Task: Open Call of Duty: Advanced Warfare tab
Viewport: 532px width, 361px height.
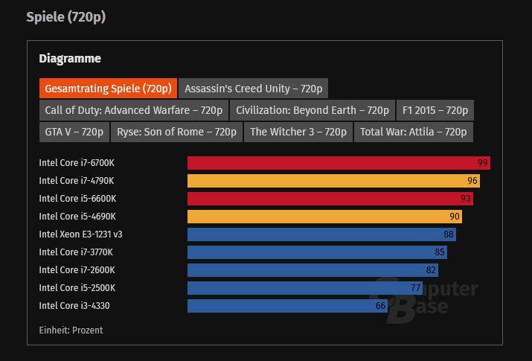Action: [133, 110]
